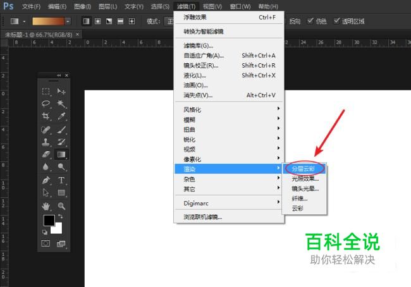Select the Rectangle shape tool
This screenshot has height=287, width=411.
tap(61, 193)
